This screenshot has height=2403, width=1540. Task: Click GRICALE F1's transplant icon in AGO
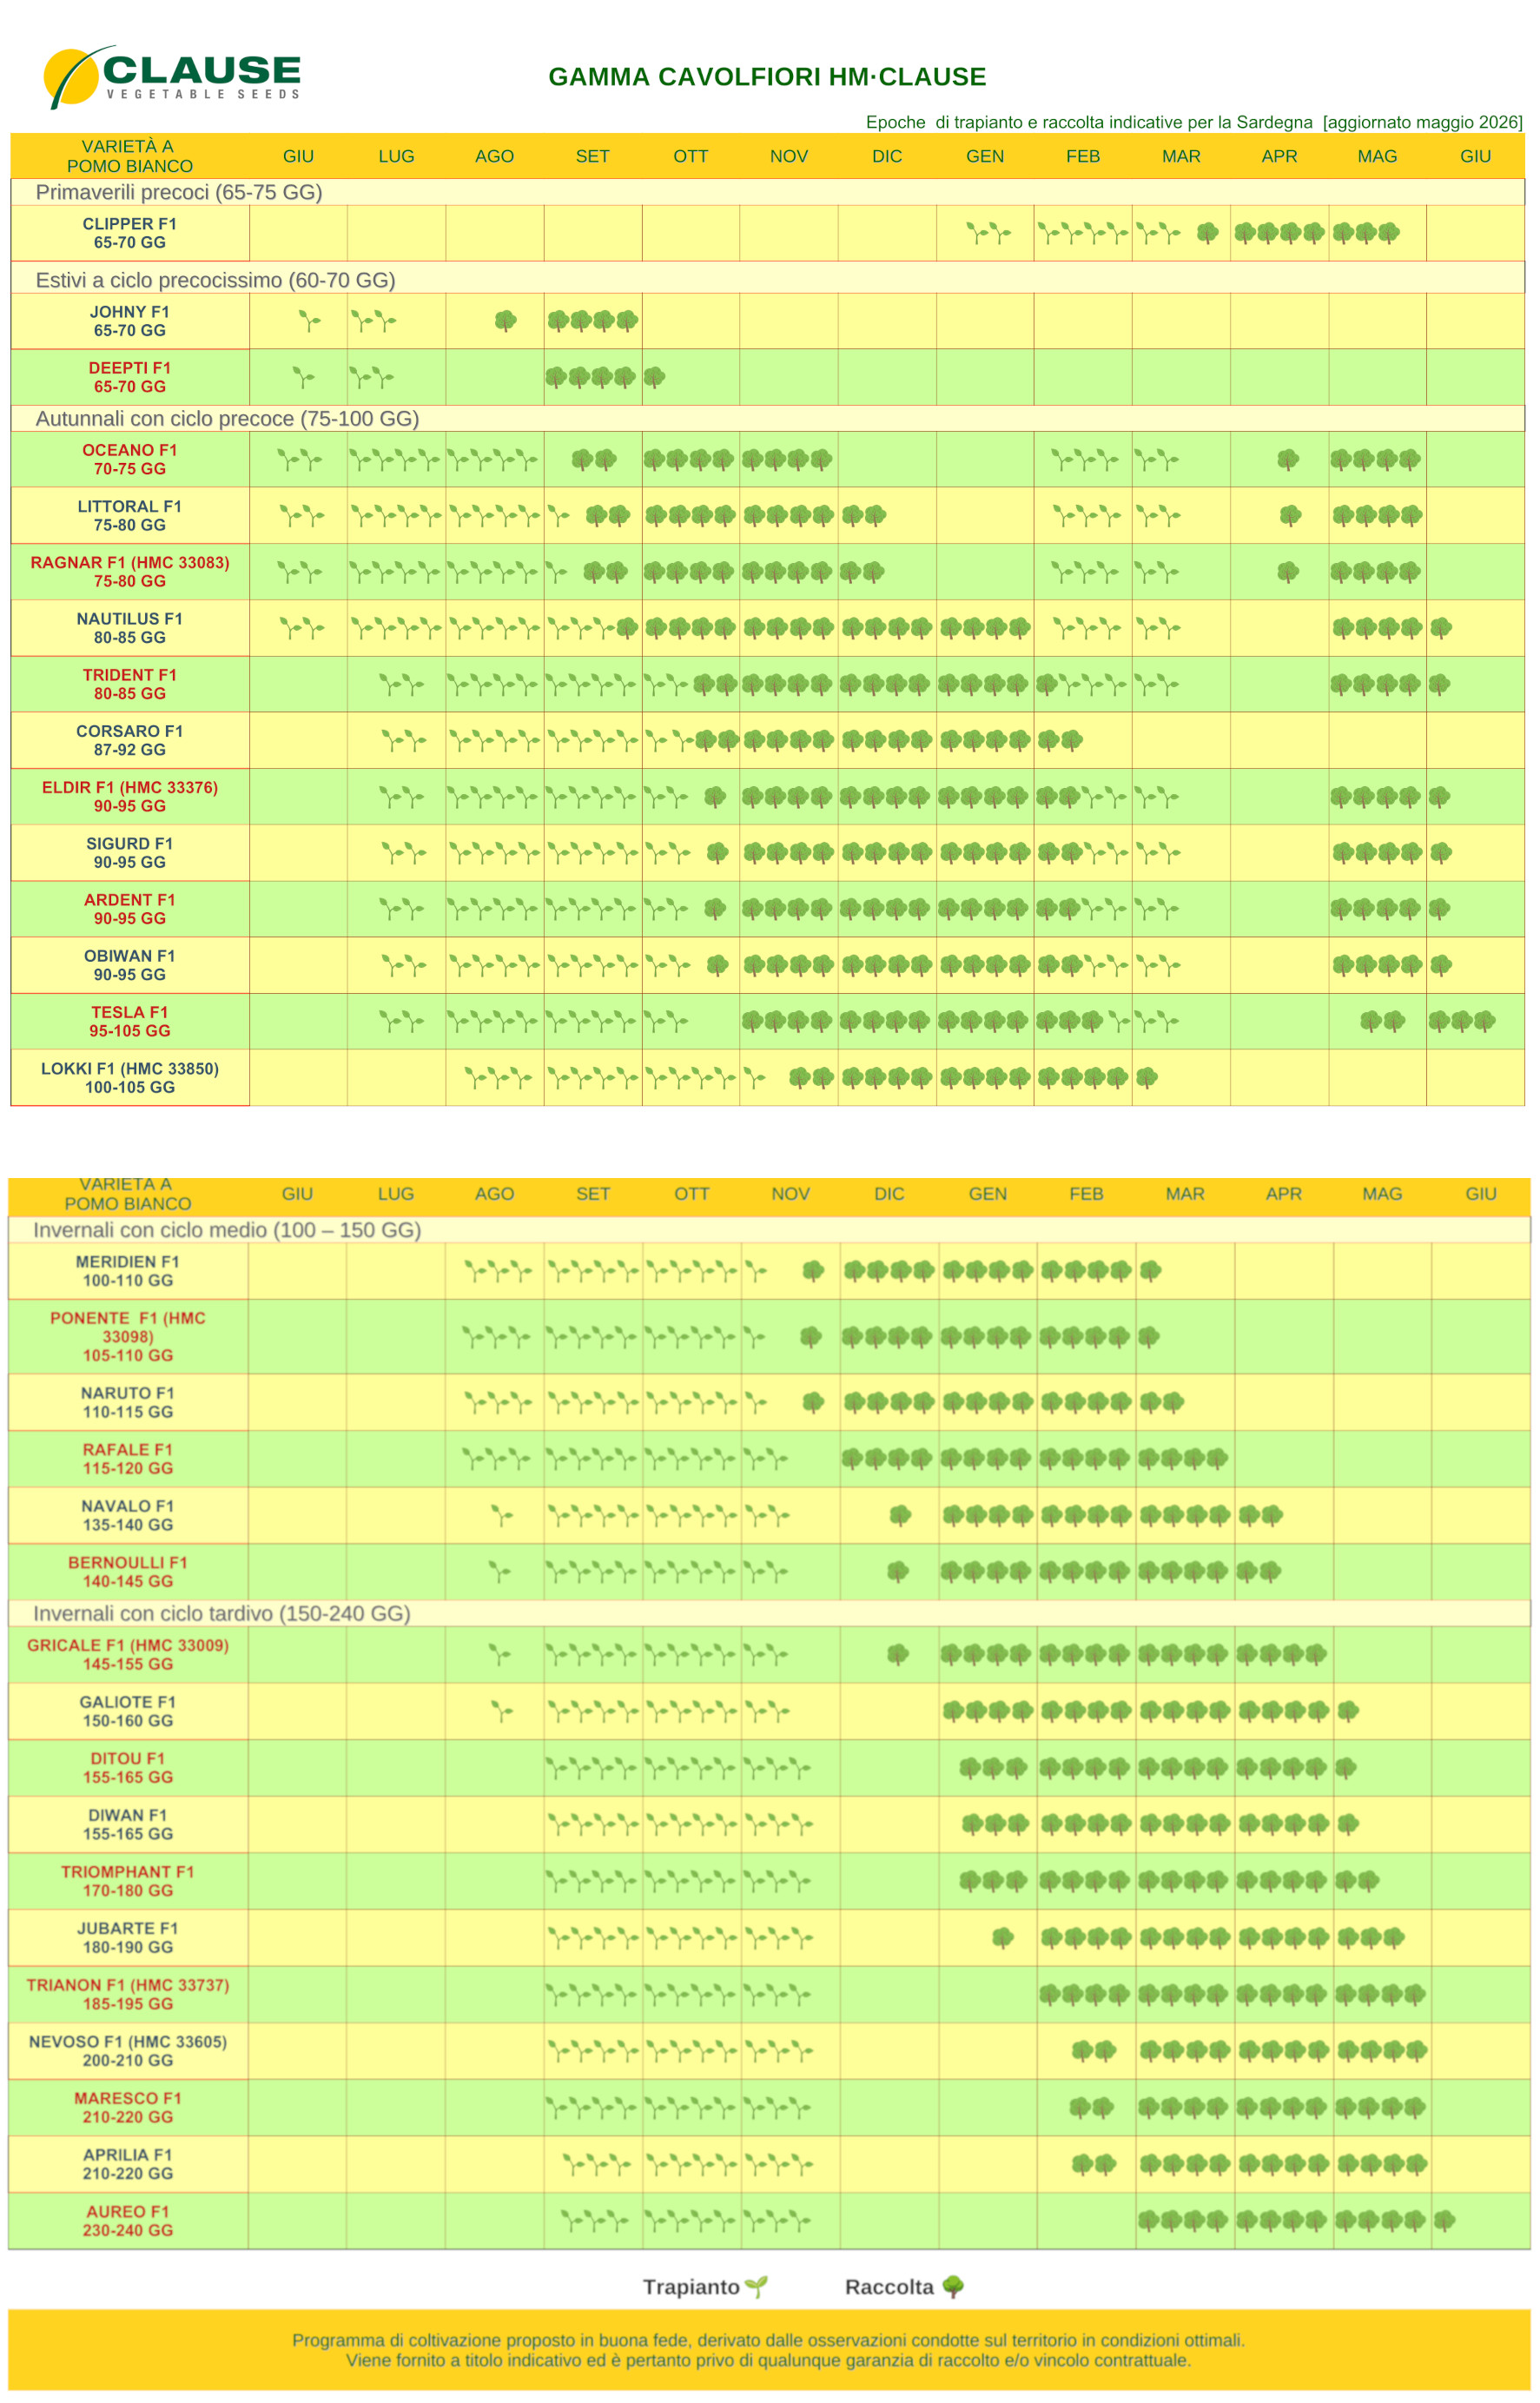[499, 1654]
